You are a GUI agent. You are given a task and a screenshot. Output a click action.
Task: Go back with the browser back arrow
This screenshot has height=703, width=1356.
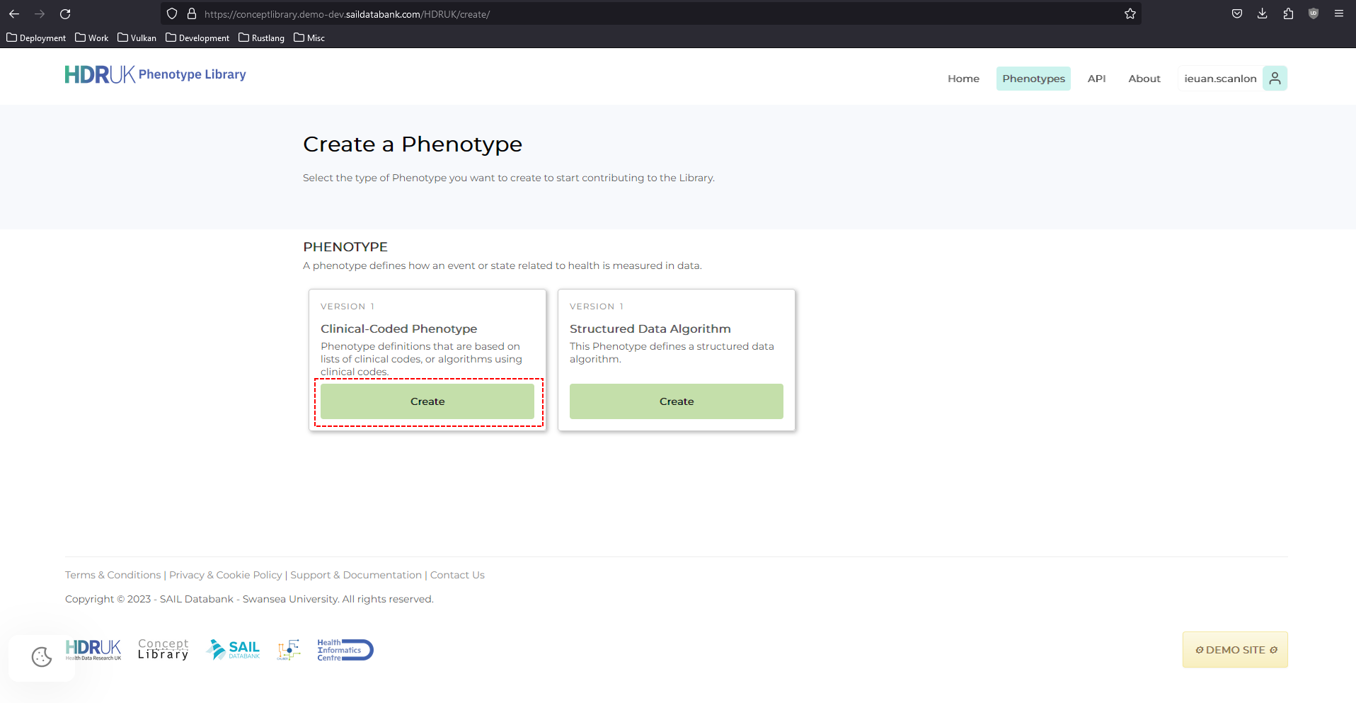(14, 13)
